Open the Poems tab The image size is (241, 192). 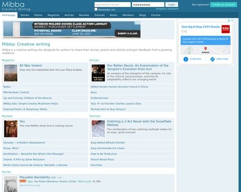[x=38, y=15]
